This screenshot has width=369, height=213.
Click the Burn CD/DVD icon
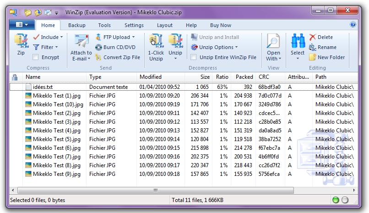(x=99, y=47)
